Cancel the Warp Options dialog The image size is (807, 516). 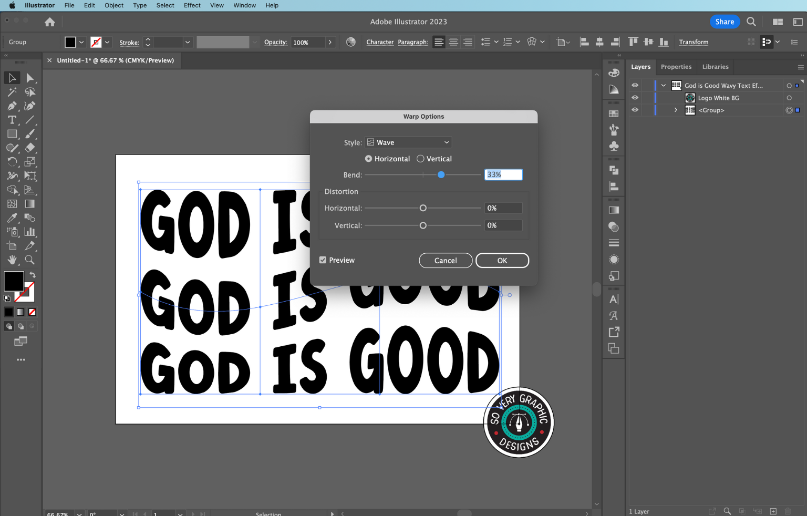(446, 261)
